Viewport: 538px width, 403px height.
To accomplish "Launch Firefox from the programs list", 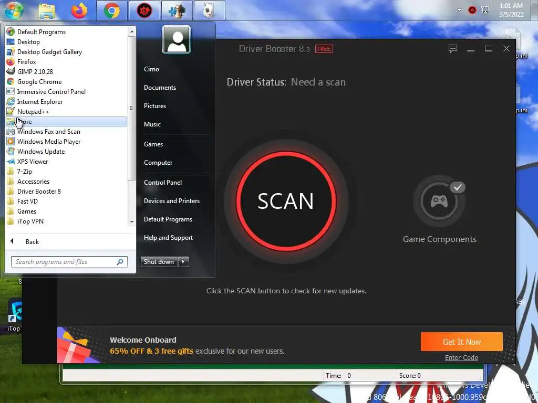I will [x=66, y=62].
